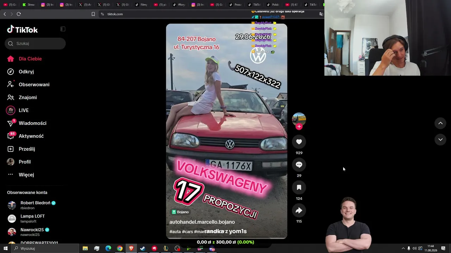Open autohandel.marcello.bojano profile link
This screenshot has width=451, height=253.
[202, 222]
